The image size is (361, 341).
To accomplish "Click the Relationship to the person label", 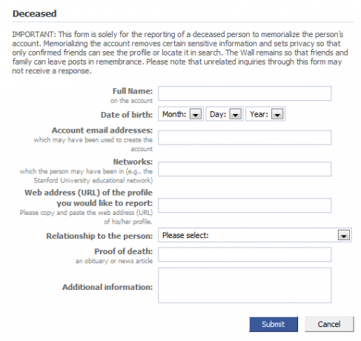I will 99,236.
